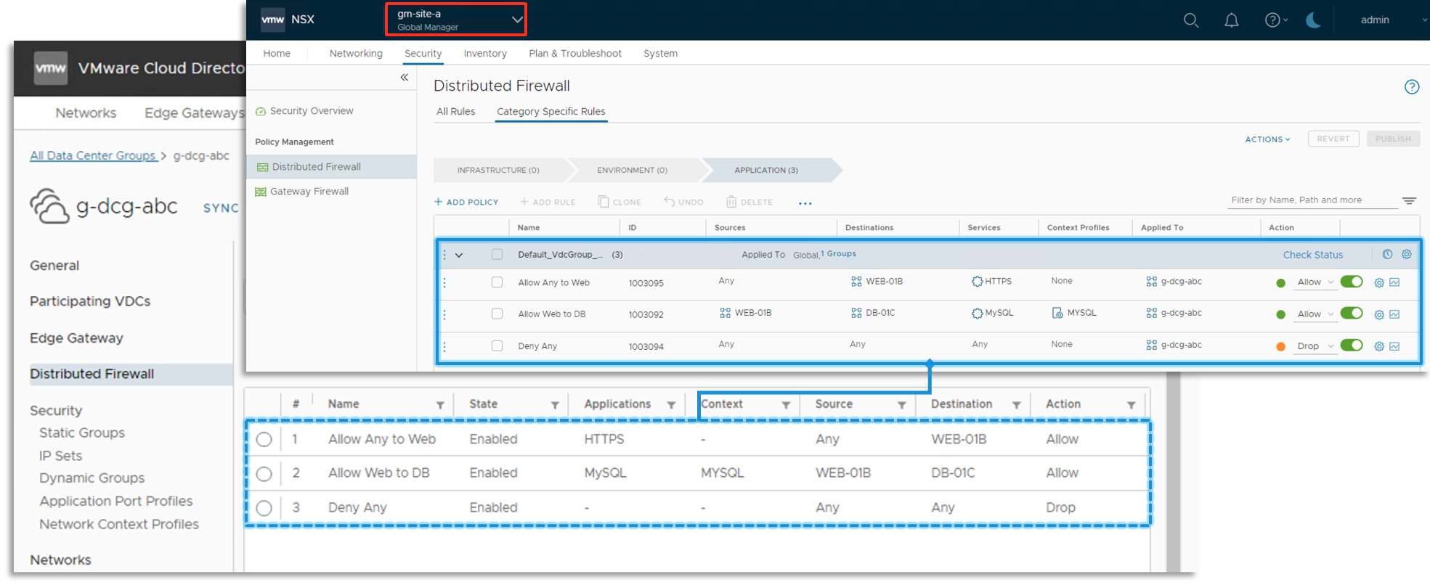Toggle dark mode with the moon icon

point(1313,20)
